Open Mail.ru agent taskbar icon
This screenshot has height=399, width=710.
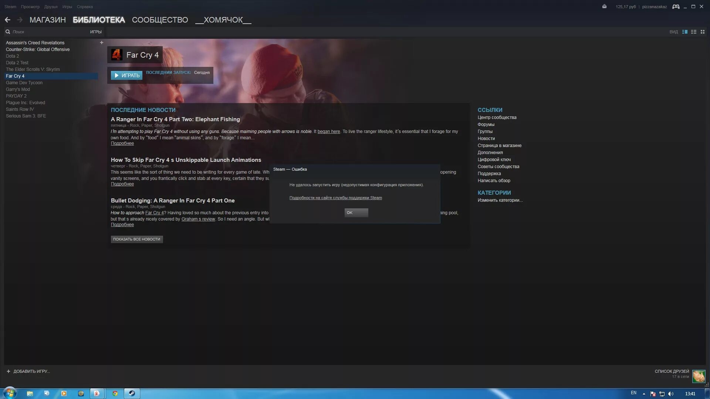point(81,393)
